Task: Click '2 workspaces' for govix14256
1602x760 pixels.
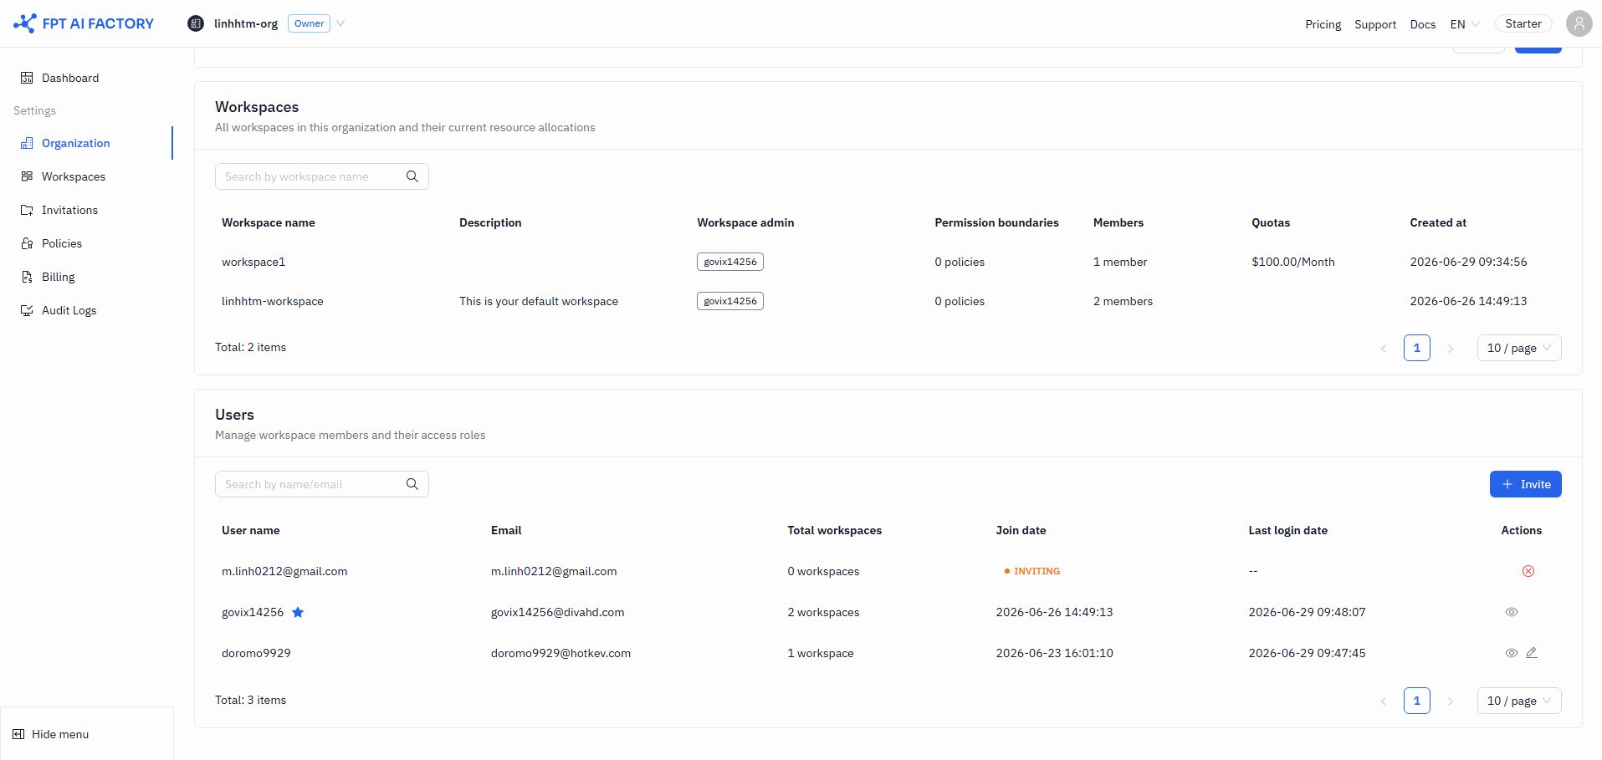Action: coord(823,612)
